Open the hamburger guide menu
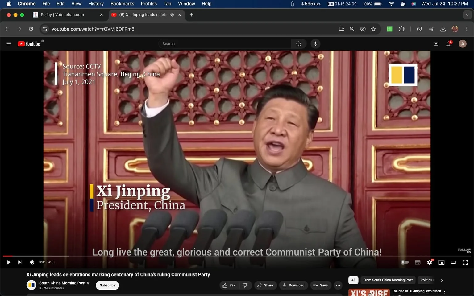Screen dimensions: 474x296 point(9,43)
